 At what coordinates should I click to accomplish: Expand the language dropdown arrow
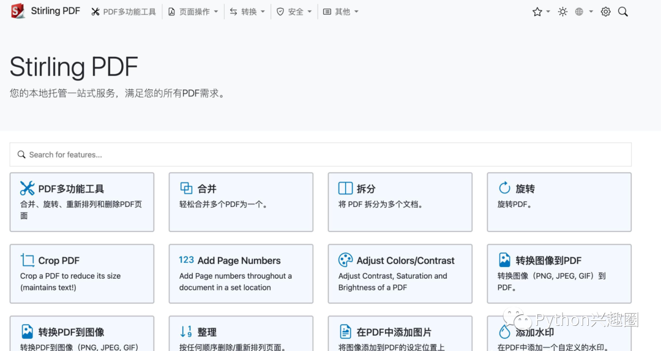pyautogui.click(x=591, y=12)
